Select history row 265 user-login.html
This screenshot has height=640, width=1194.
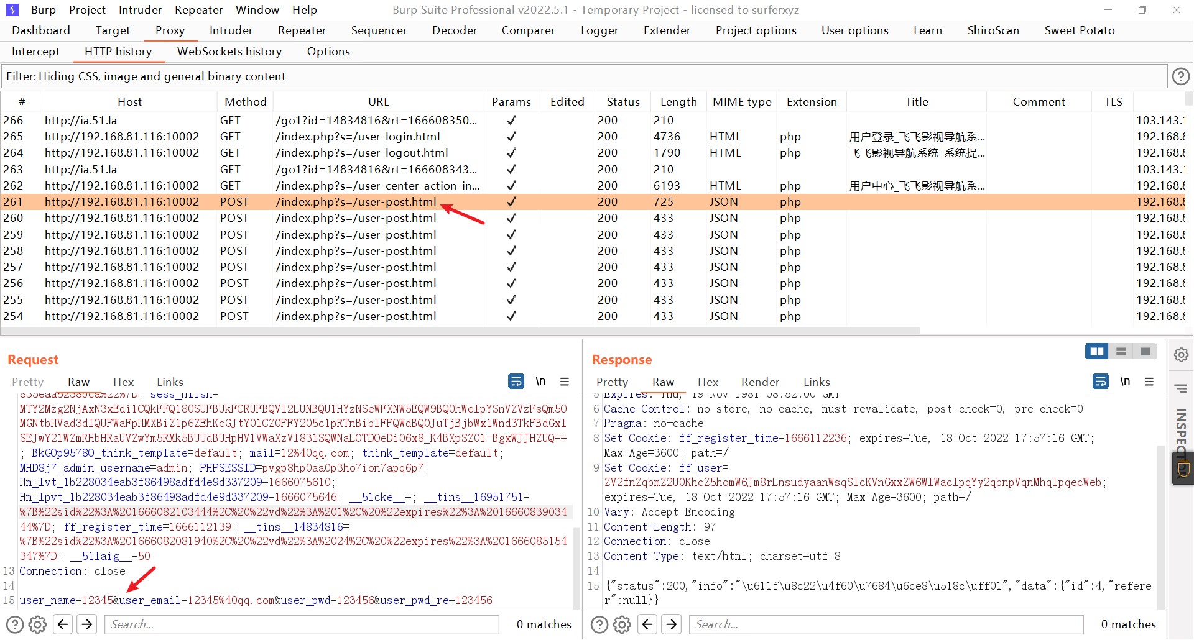[x=594, y=137]
